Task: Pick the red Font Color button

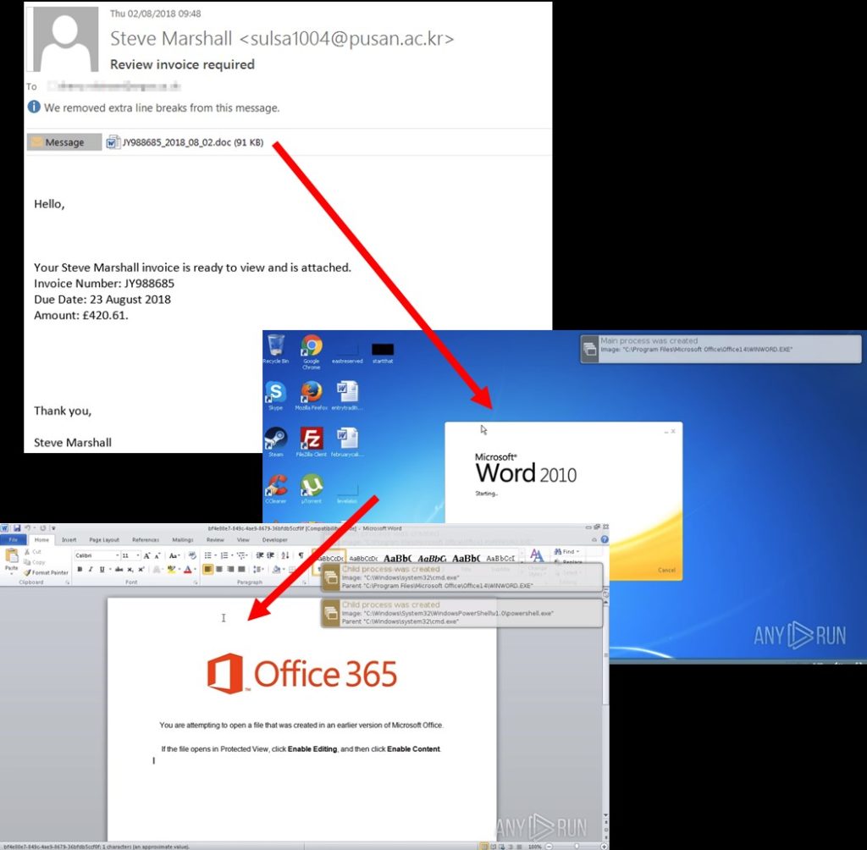Action: (x=188, y=569)
